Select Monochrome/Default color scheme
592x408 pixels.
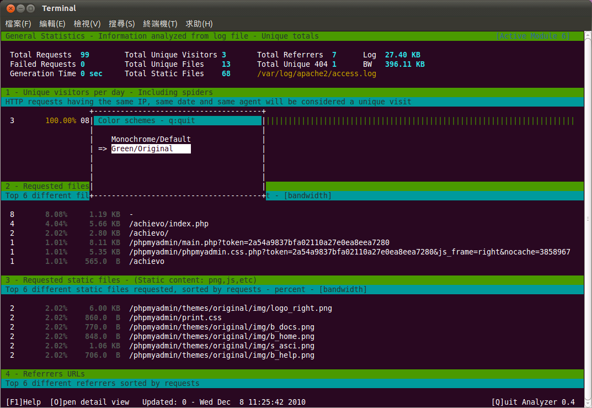[151, 139]
